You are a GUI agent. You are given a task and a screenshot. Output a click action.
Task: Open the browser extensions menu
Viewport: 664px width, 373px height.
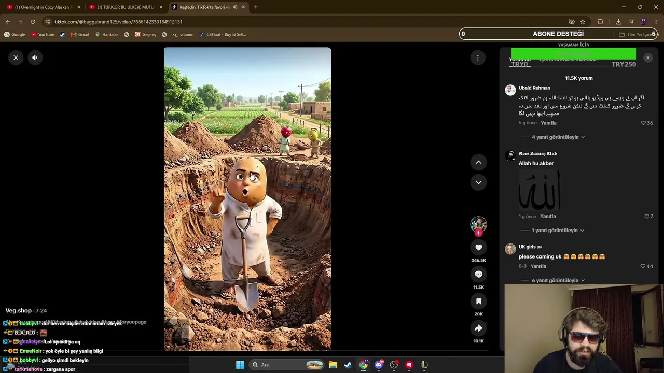[600, 22]
